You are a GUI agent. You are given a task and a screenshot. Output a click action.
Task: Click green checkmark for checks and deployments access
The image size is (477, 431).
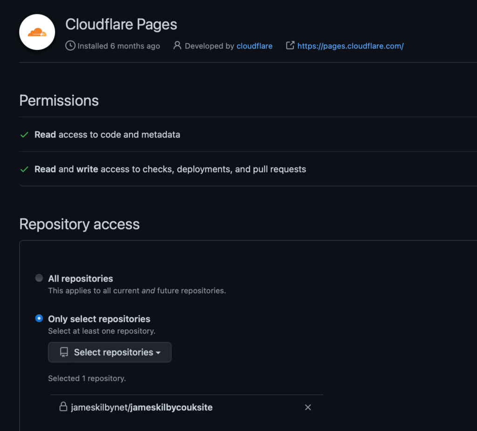point(25,169)
